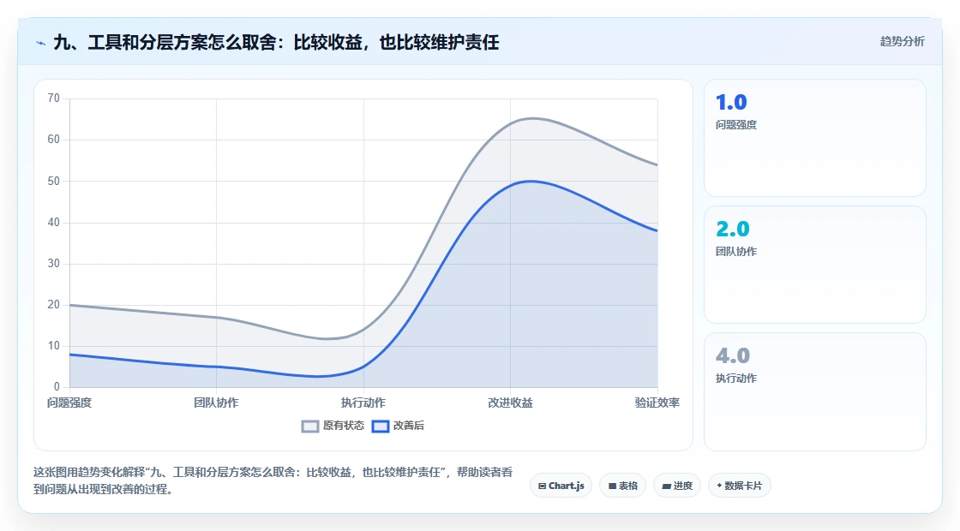Image resolution: width=960 pixels, height=531 pixels.
Task: Click the 趋势分析 label in header
Action: click(902, 42)
